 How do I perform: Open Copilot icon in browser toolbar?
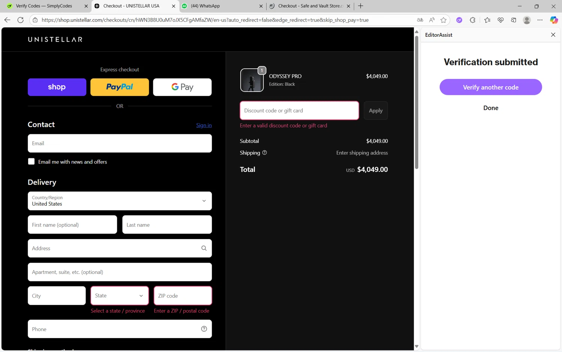[x=554, y=20]
